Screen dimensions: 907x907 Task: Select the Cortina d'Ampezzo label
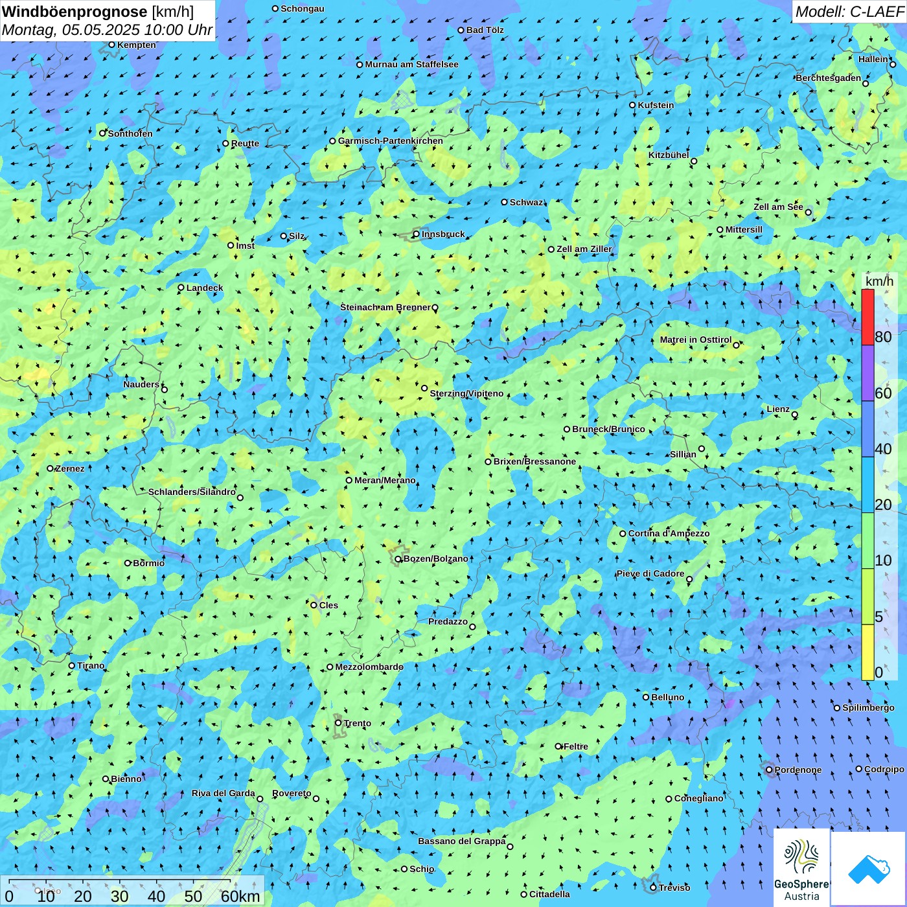669,533
